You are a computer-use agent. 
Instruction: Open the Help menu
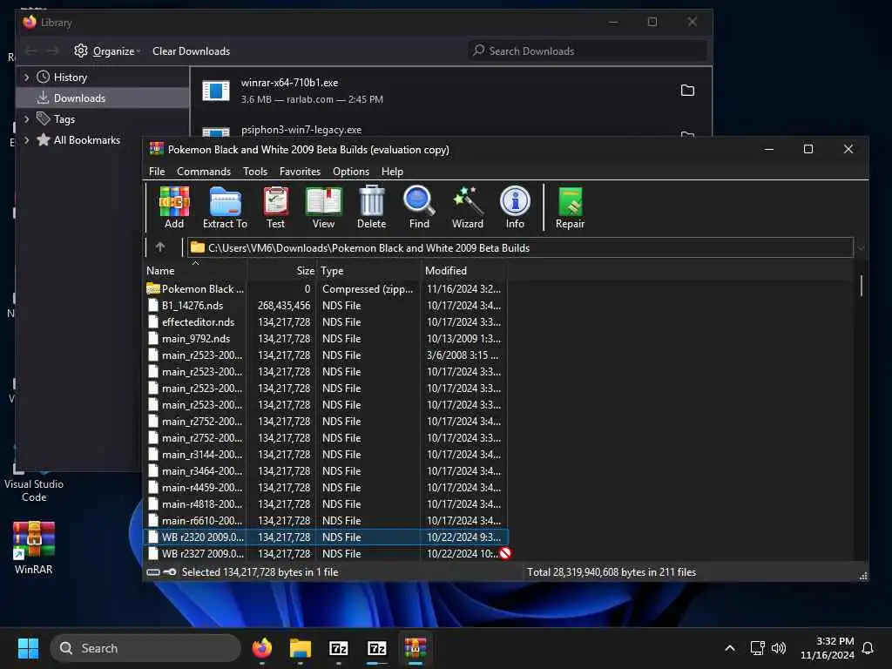point(392,172)
